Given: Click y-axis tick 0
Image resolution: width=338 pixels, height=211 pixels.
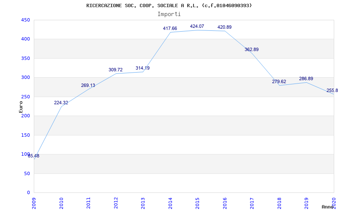Looking at the screenshot, I should click(x=28, y=192).
